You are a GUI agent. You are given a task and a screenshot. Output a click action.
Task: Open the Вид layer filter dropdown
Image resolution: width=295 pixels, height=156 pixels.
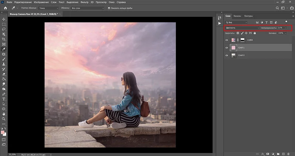[236, 22]
